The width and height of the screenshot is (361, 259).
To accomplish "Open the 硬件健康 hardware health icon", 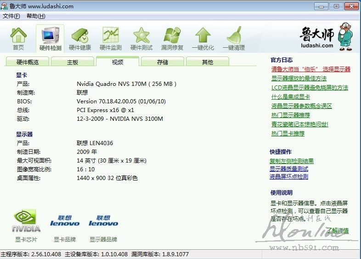I will coord(80,36).
